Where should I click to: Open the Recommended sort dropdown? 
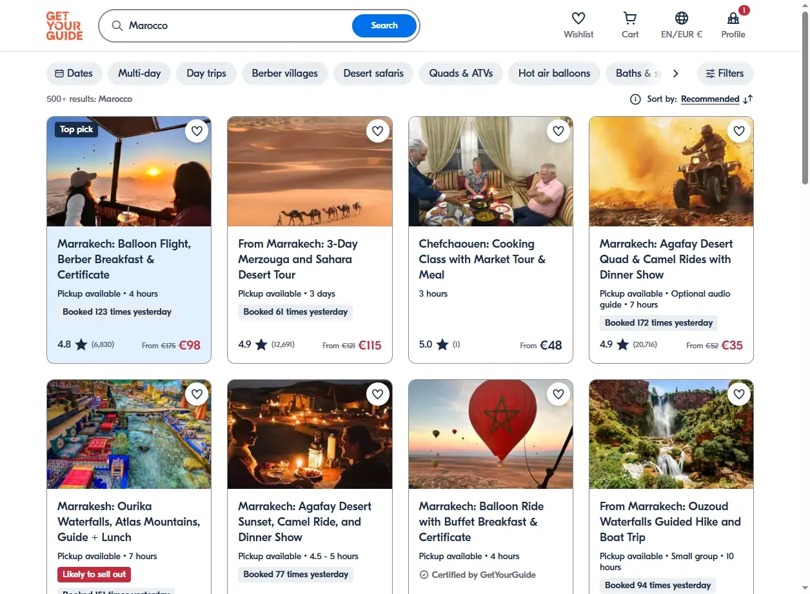click(x=710, y=99)
